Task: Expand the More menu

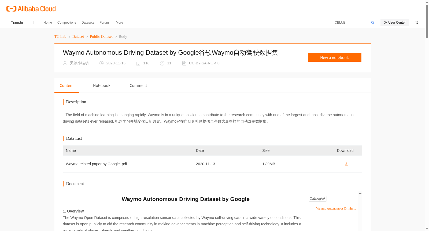Action: [120, 23]
